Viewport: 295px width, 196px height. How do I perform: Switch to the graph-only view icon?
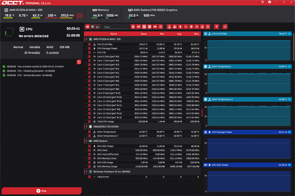[x=98, y=27]
